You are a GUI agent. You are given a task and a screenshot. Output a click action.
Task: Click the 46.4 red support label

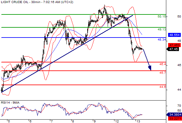click(x=163, y=64)
